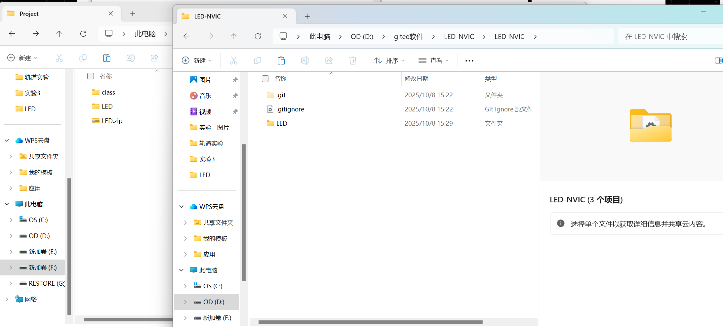Expand 新加卷 (F:) in Project navigation pane
This screenshot has width=723, height=327.
click(x=11, y=267)
